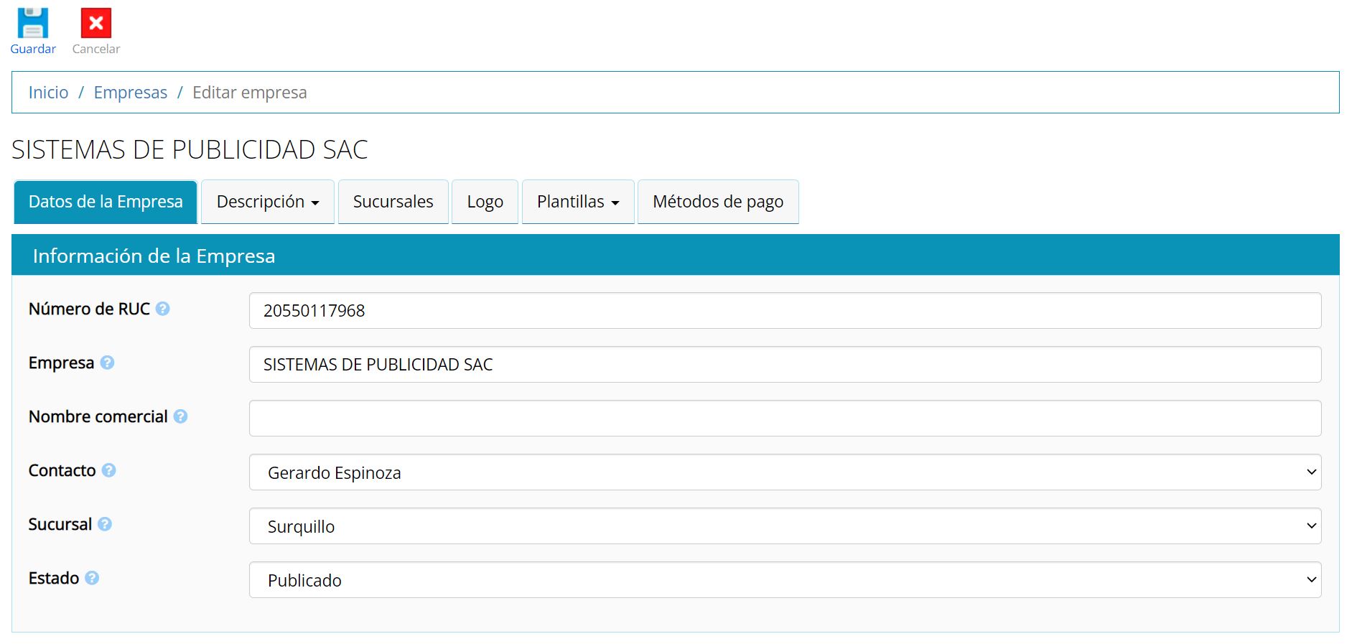1352x644 pixels.
Task: Go to the Métodos de pago tab
Action: pyautogui.click(x=717, y=202)
